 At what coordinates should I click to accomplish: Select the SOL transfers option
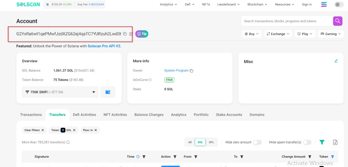[x=200, y=142]
